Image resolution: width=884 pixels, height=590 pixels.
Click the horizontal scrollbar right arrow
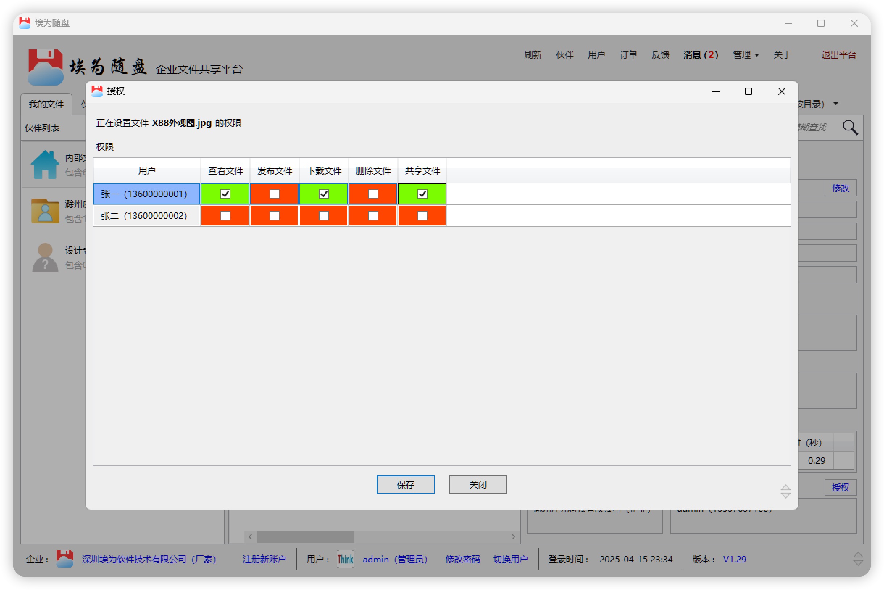(513, 537)
